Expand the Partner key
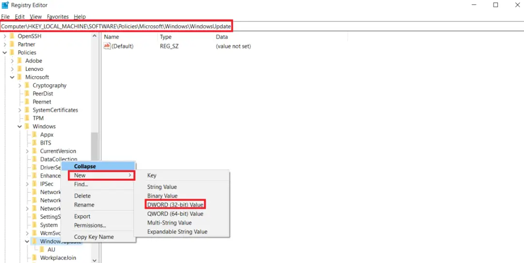The image size is (524, 263). (5, 44)
